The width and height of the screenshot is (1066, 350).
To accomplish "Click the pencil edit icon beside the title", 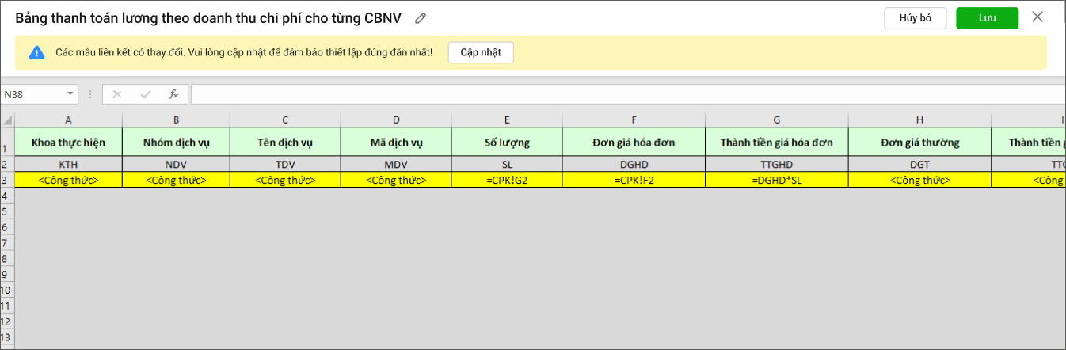I will 421,18.
